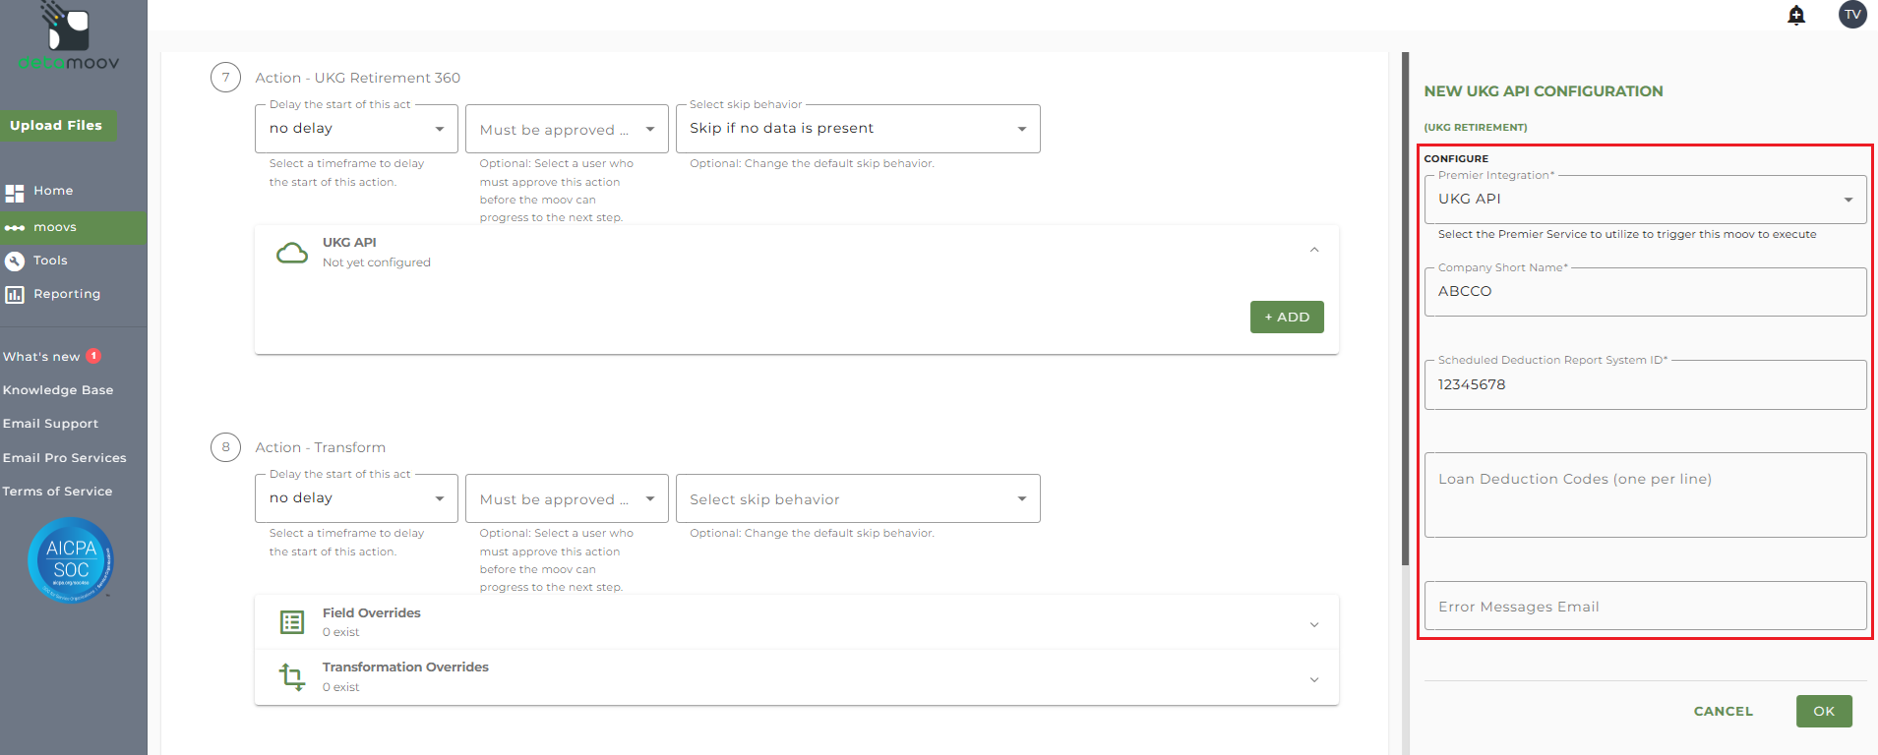Click the Transformation Overrides crop icon
1878x755 pixels.
(x=292, y=676)
